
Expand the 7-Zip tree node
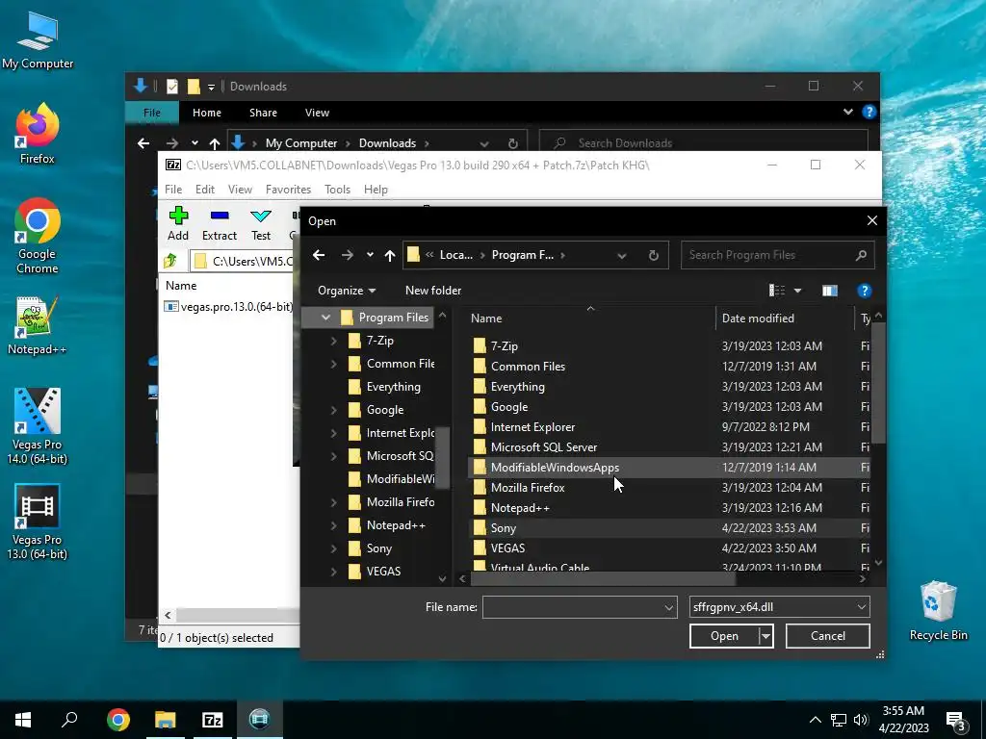click(334, 341)
